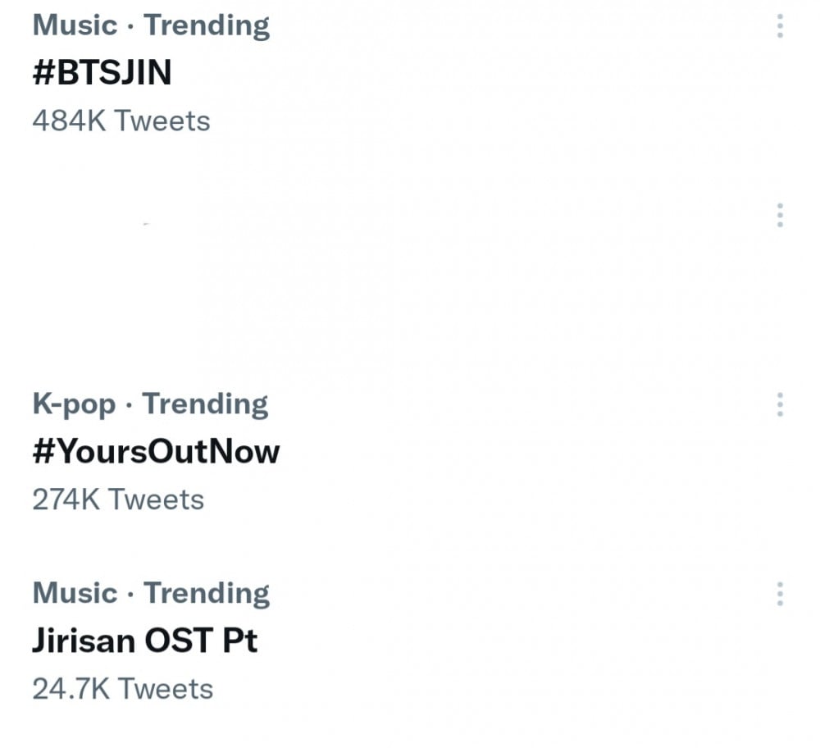Tap 'Trending' text beside K-pop

point(205,404)
